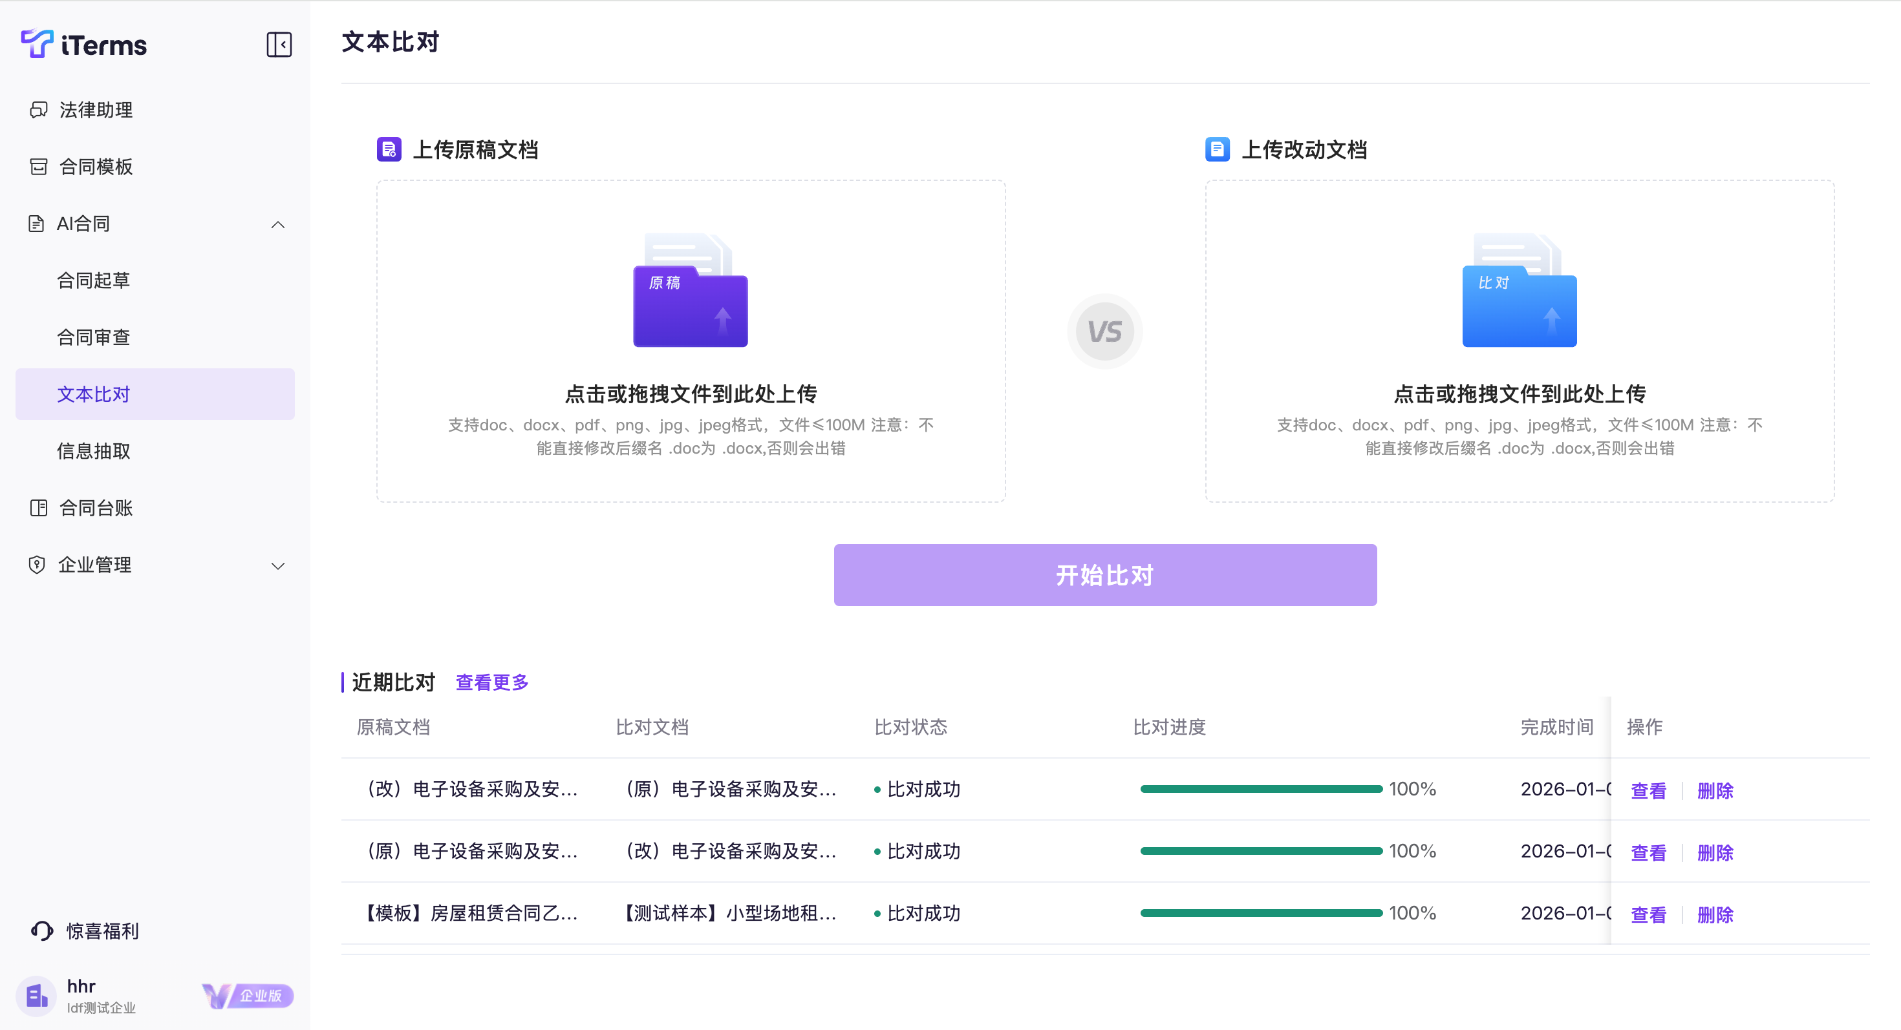Collapse the sidebar with the panel icon

coord(279,44)
